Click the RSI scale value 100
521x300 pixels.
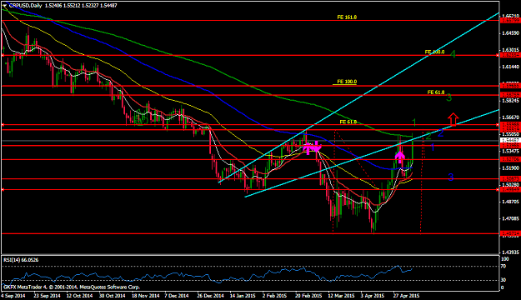point(504,259)
